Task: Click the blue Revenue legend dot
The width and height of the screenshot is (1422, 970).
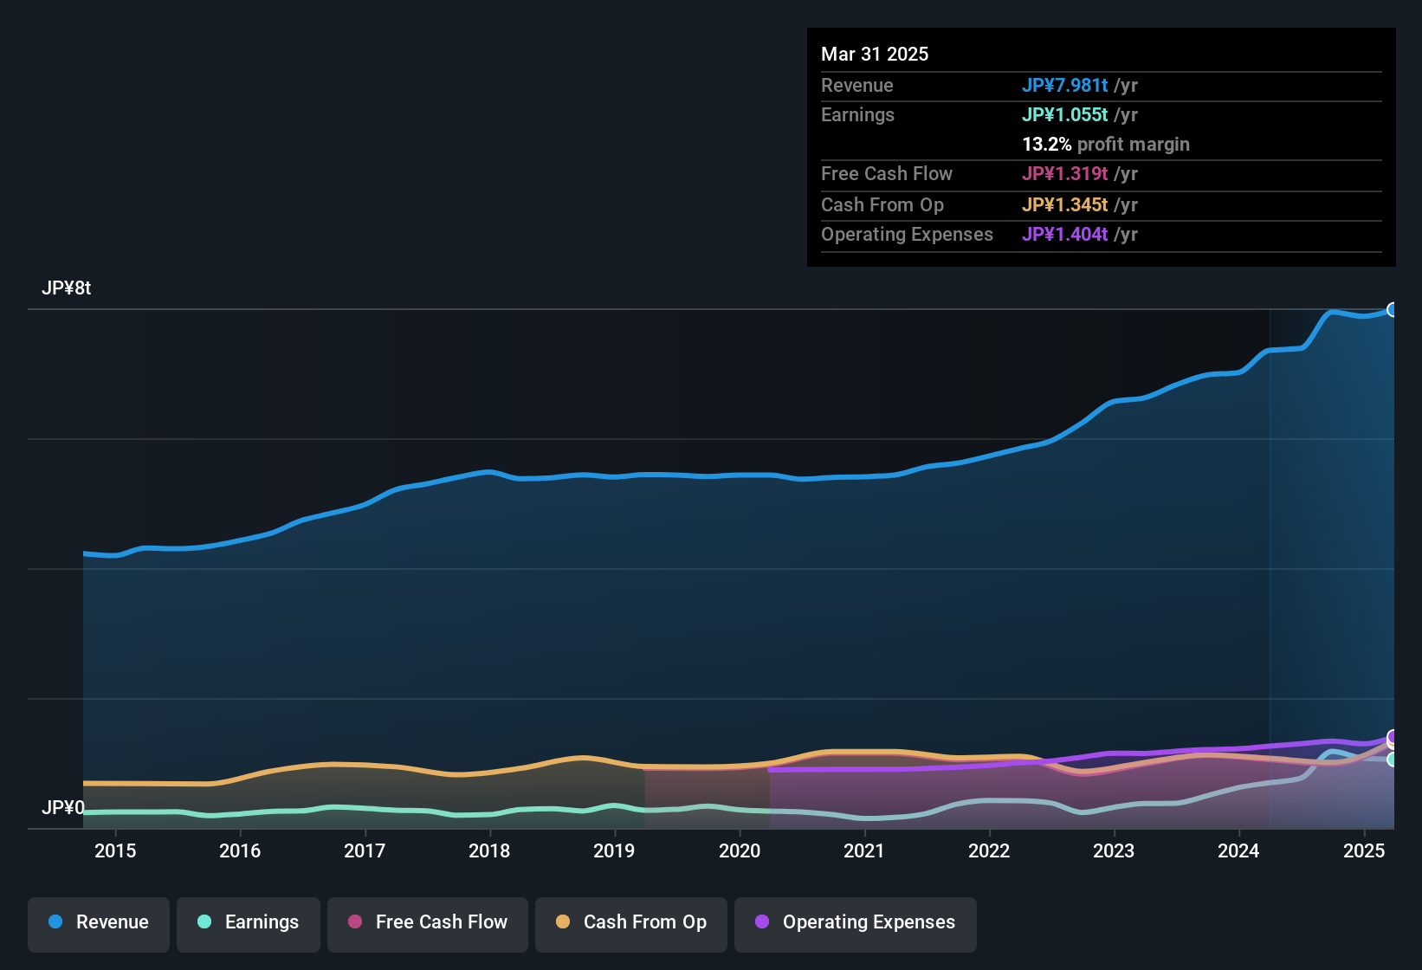Action: [x=55, y=922]
